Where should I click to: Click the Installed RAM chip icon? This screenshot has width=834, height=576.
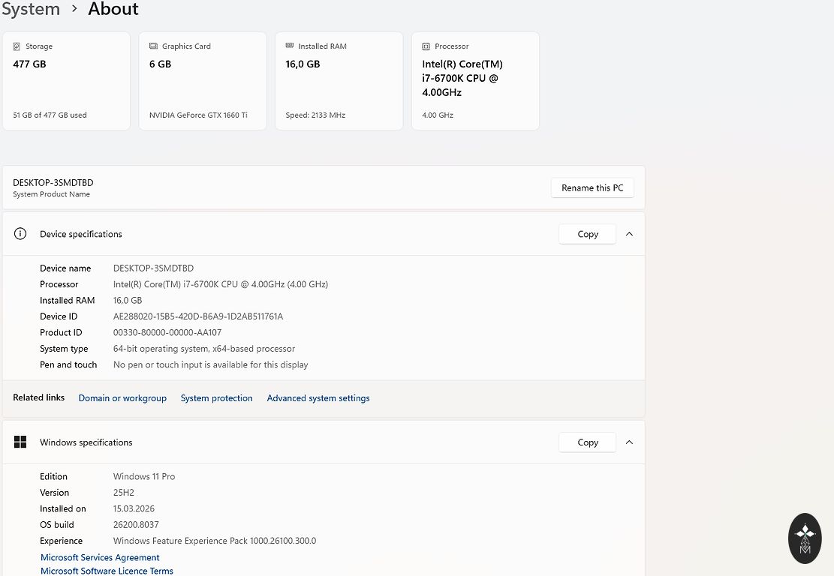click(x=290, y=46)
